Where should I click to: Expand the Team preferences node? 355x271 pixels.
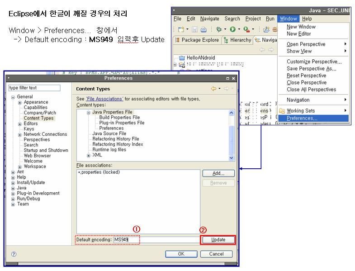13,204
